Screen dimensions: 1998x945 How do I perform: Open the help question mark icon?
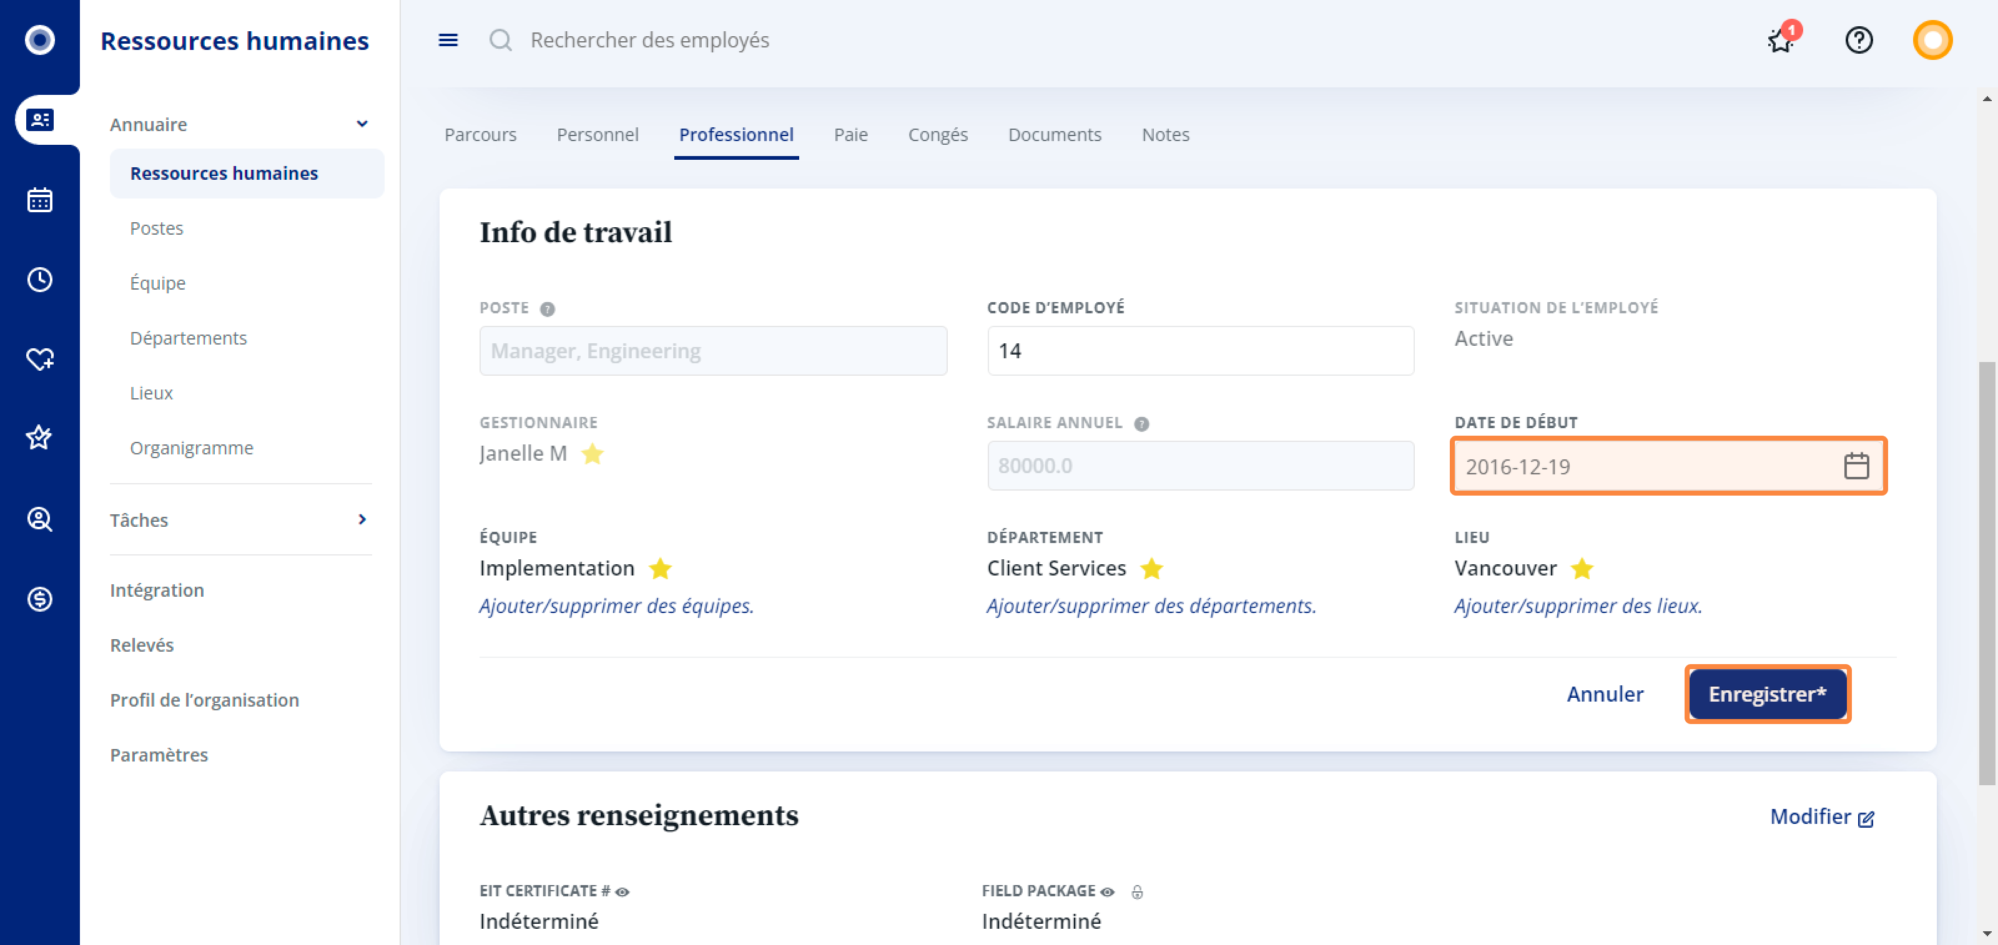click(x=1859, y=39)
